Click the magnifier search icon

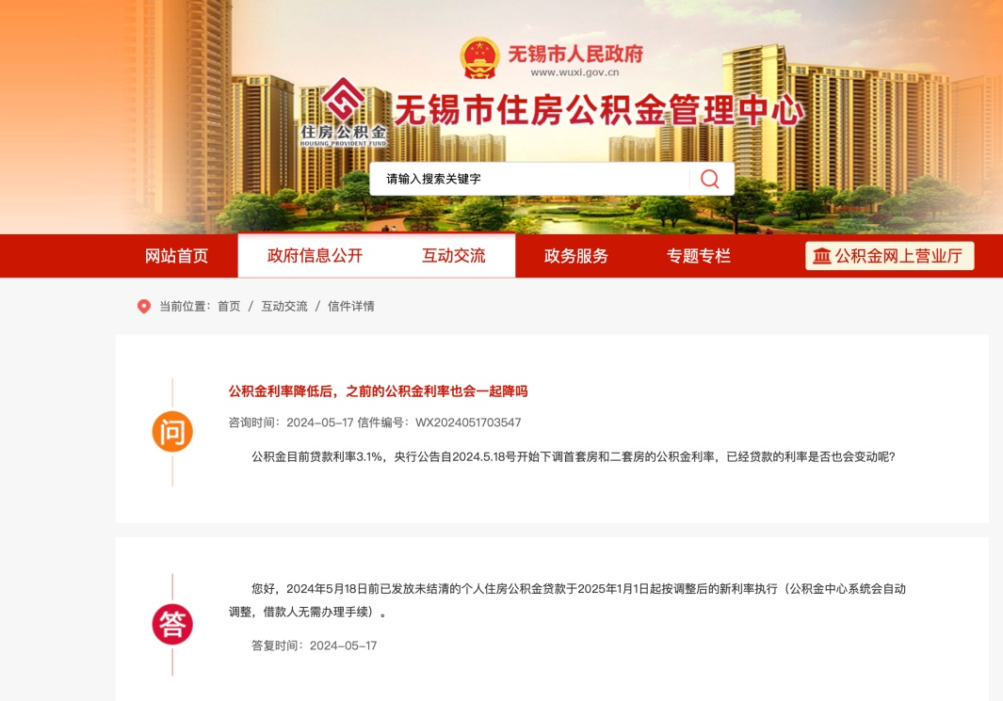pos(709,179)
